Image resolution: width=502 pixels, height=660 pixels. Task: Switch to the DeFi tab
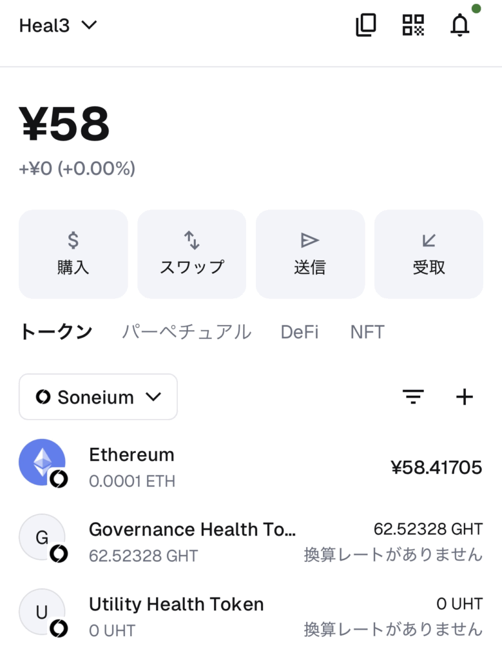299,332
